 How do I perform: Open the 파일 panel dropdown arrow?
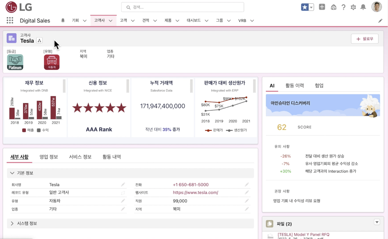click(x=377, y=222)
